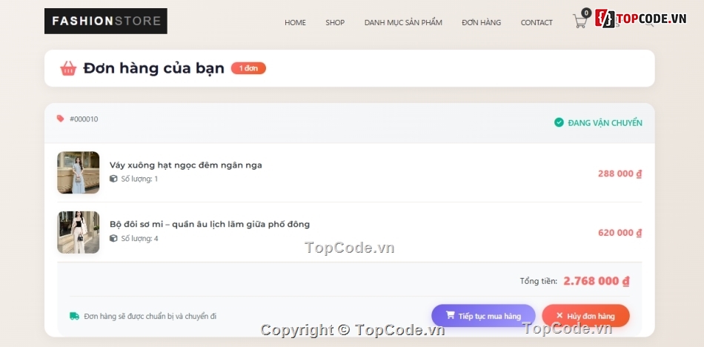Open the shopping cart icon

click(x=580, y=21)
